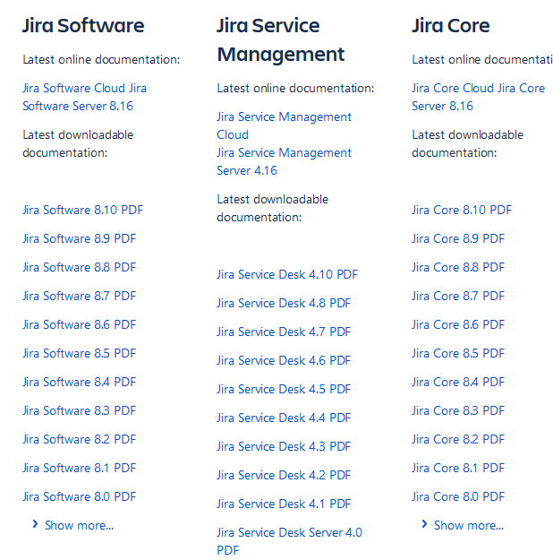Download Jira Software 8.9 PDF

click(80, 238)
